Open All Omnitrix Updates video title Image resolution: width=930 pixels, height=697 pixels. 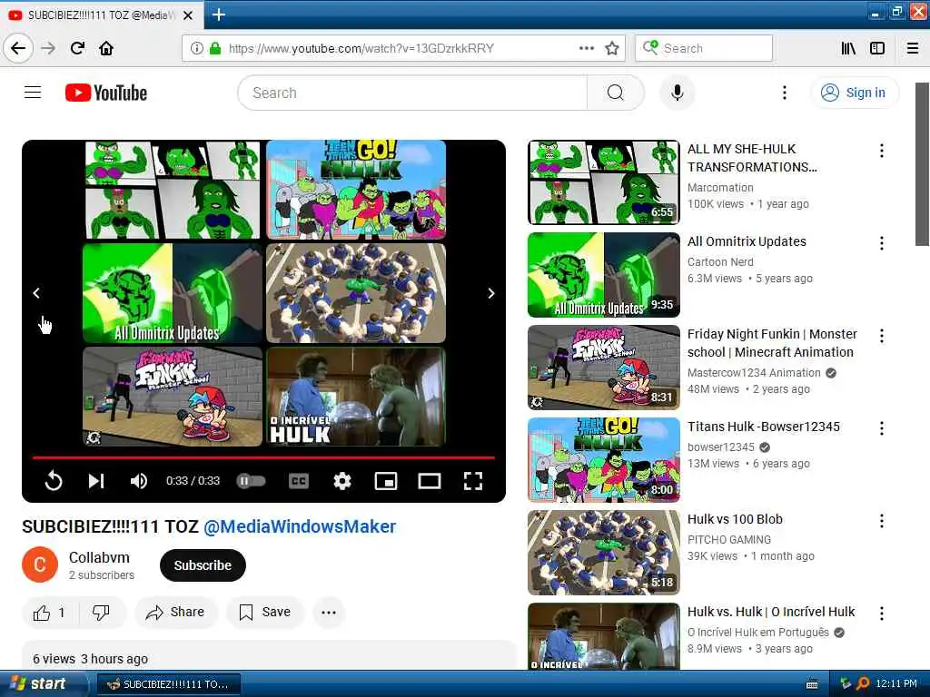[747, 241]
